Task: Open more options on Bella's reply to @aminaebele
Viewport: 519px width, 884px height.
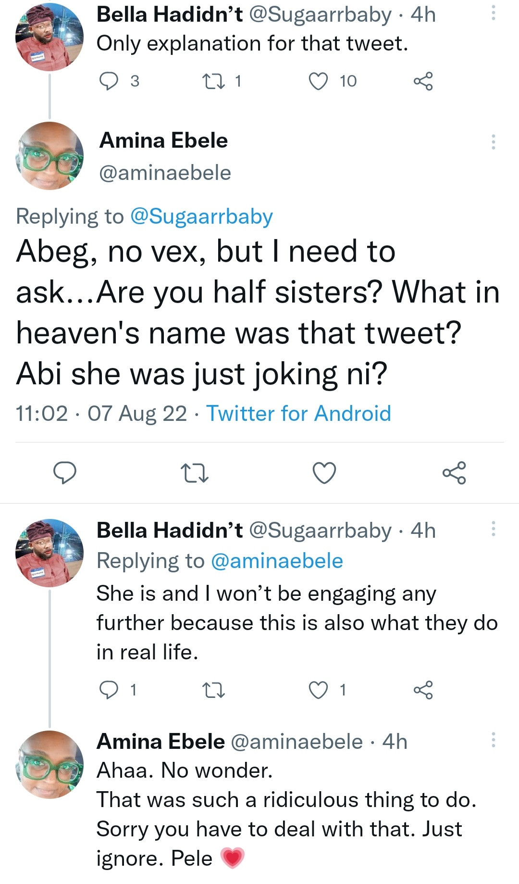Action: [493, 529]
